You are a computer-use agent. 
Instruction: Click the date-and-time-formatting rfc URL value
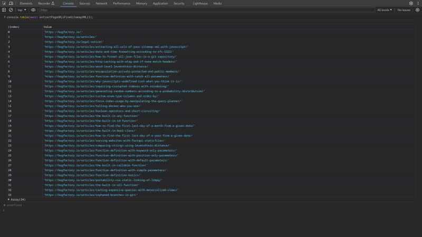tap(109, 52)
